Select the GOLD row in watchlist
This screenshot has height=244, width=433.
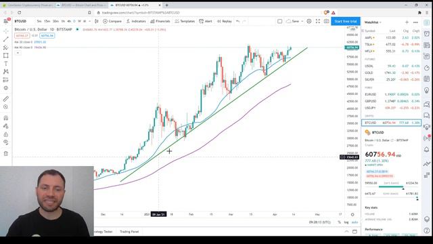tap(391, 73)
